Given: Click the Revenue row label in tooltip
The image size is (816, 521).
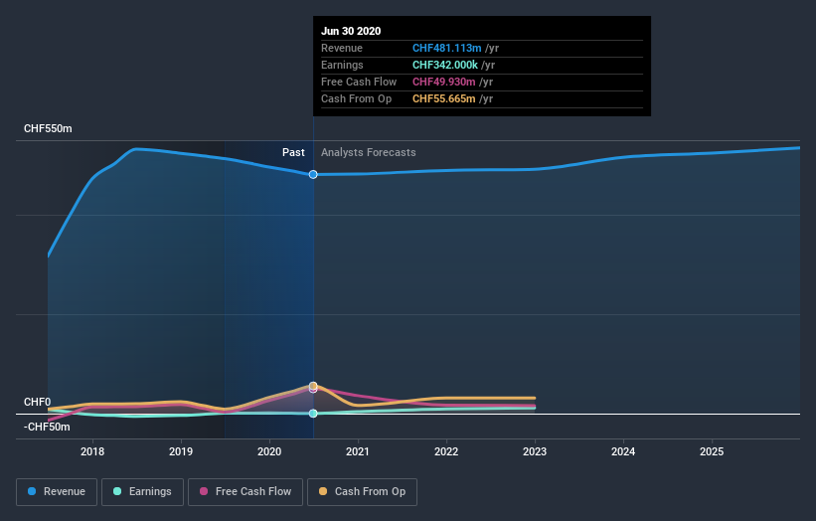Looking at the screenshot, I should 342,48.
